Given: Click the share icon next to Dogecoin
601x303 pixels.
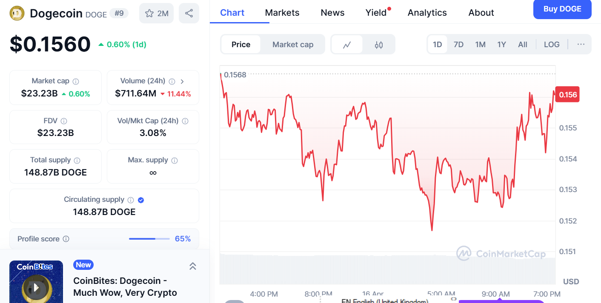Looking at the screenshot, I should point(189,13).
